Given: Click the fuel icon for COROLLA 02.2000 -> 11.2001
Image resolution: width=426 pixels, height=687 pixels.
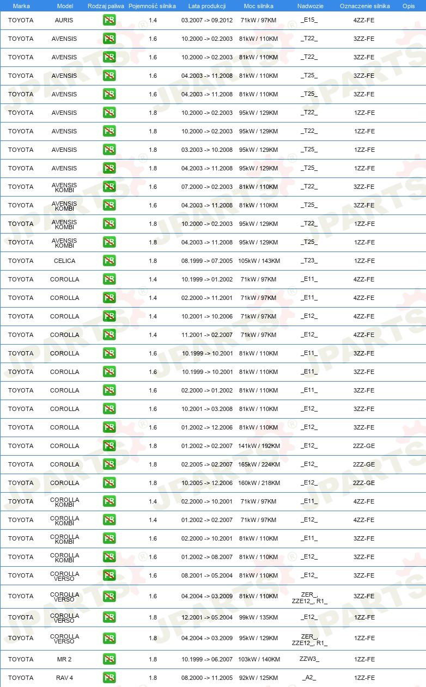Looking at the screenshot, I should (x=109, y=298).
